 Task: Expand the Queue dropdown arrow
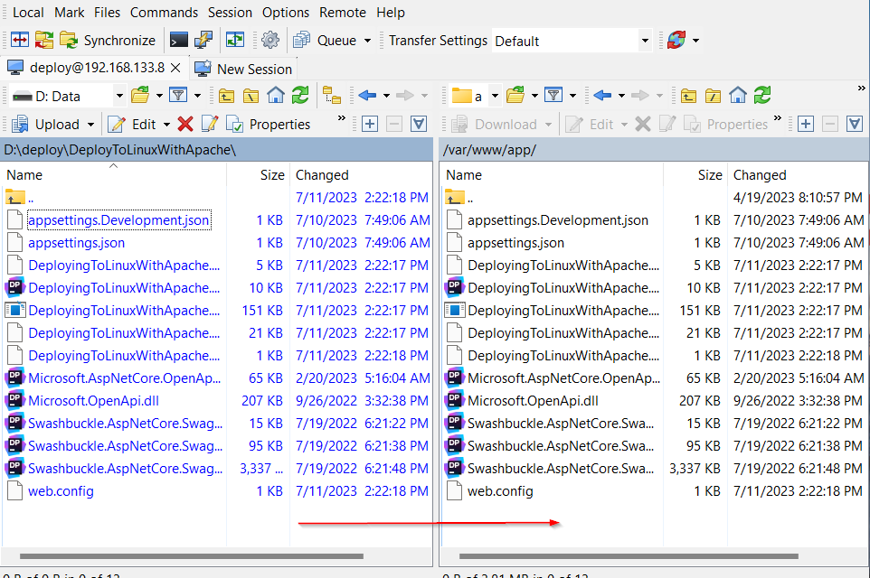pos(367,41)
